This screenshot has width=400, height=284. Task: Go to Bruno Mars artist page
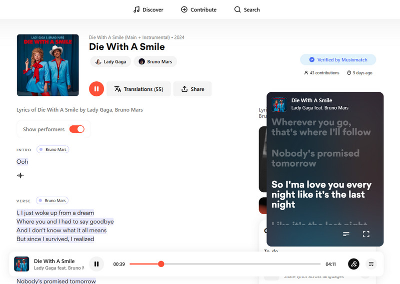tap(155, 61)
